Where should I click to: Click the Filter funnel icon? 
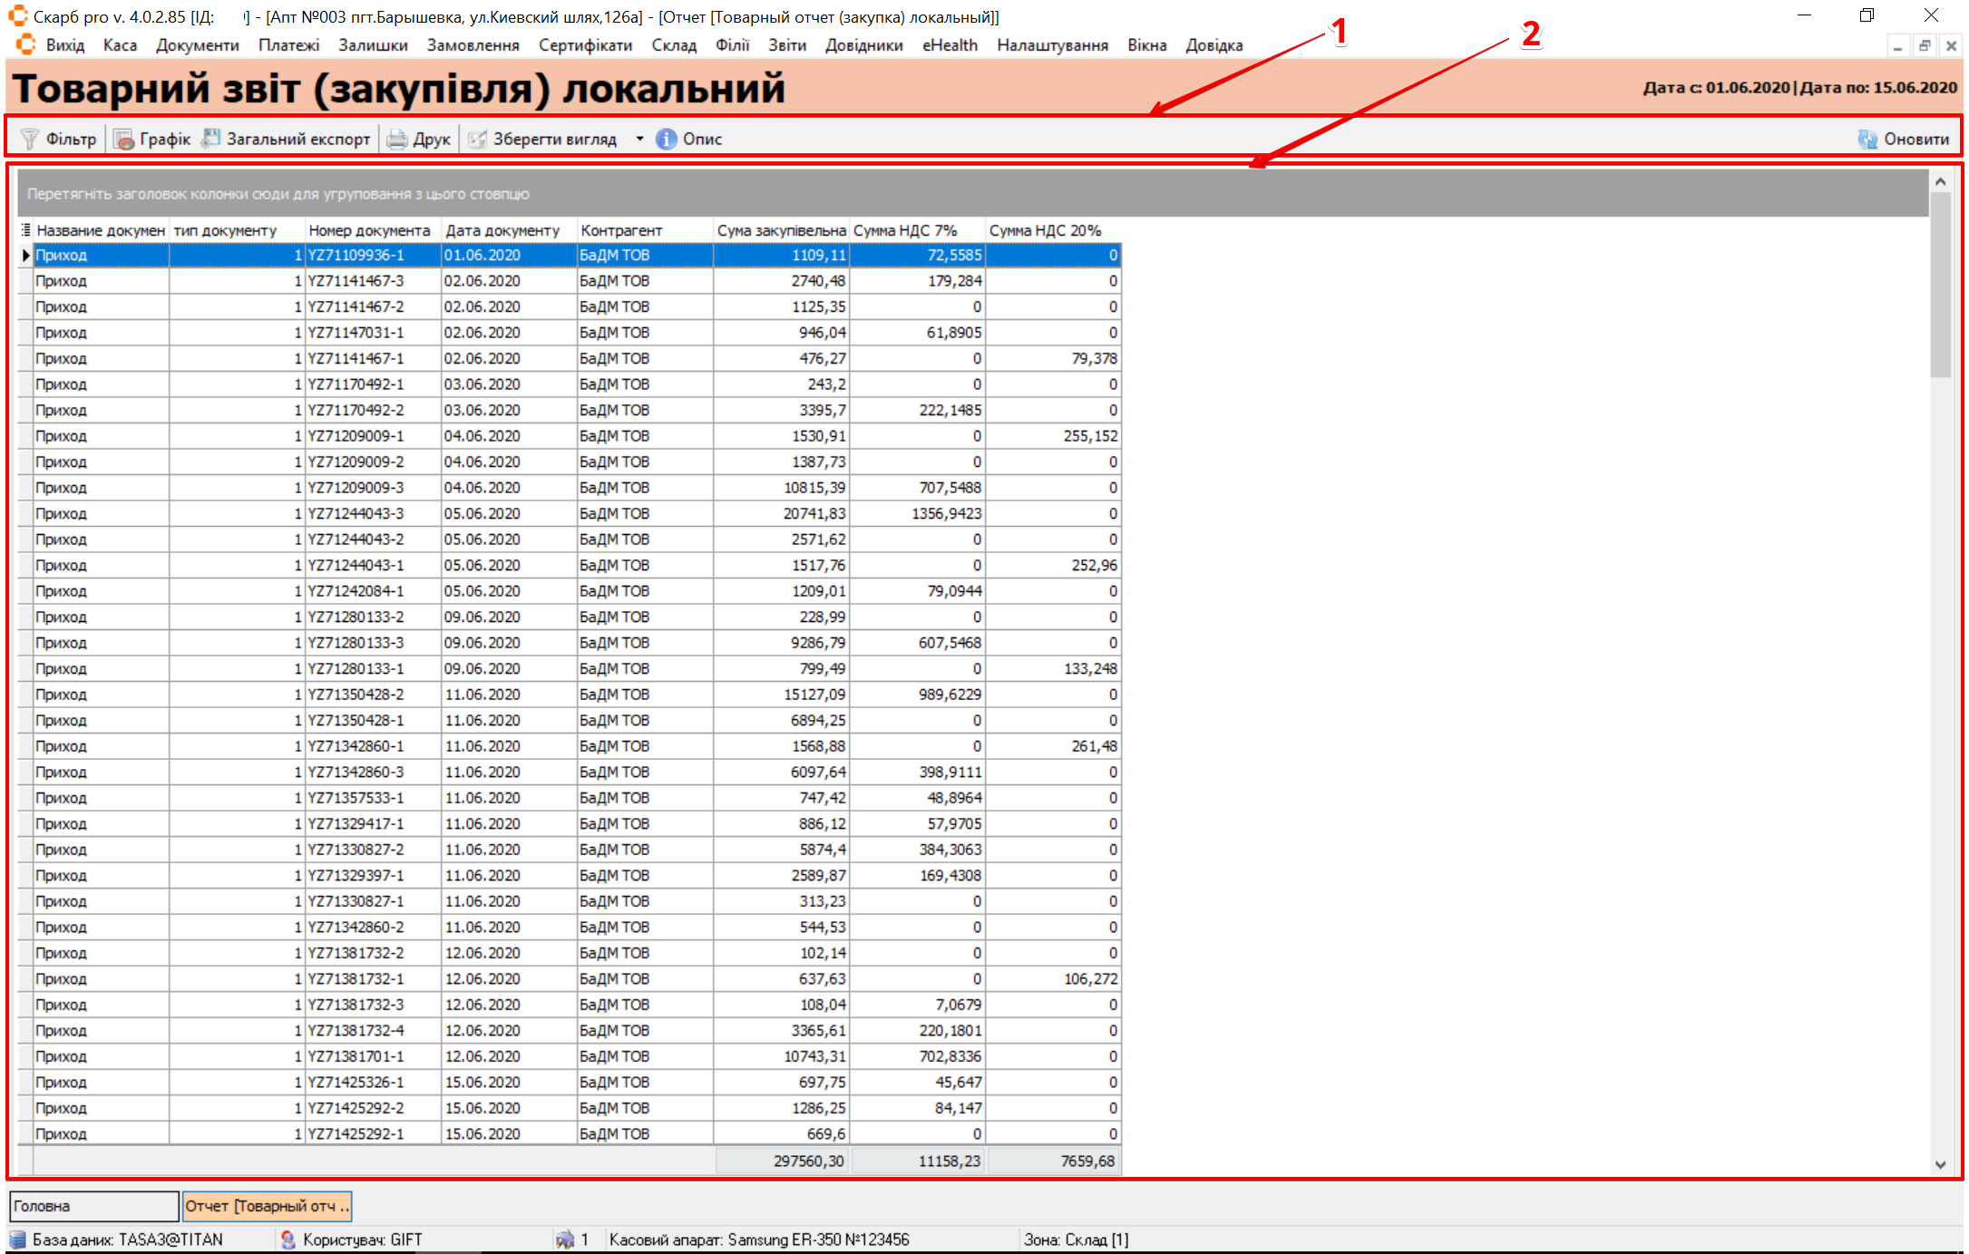pyautogui.click(x=30, y=139)
